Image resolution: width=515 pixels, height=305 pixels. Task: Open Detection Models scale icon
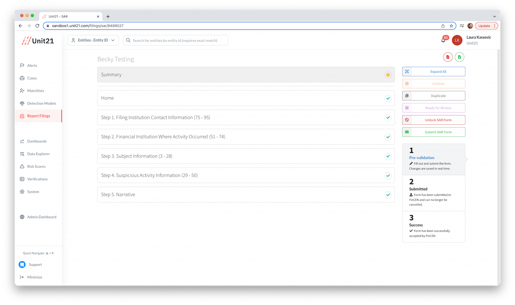(x=22, y=103)
